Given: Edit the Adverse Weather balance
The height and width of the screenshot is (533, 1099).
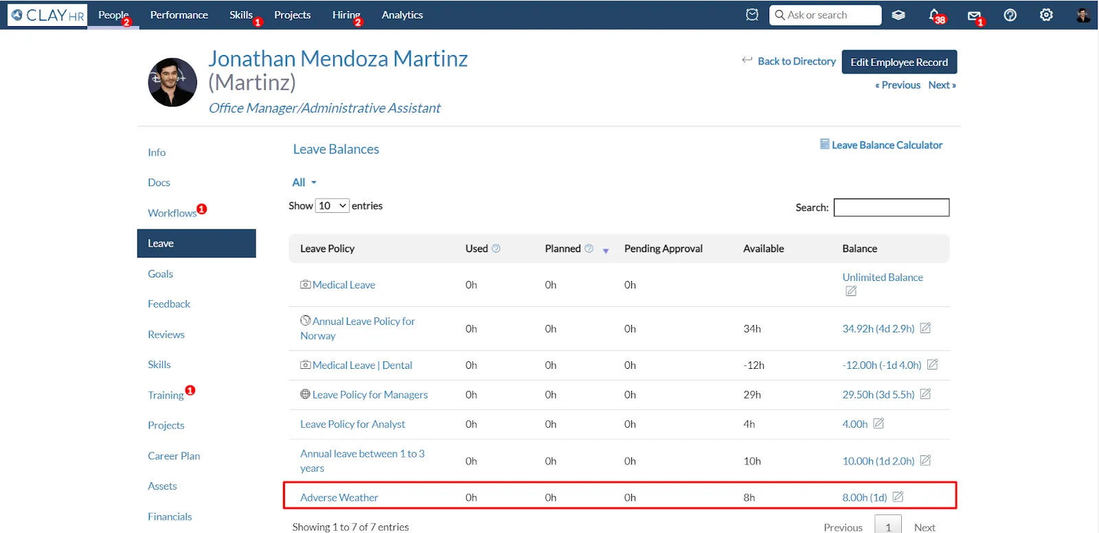Looking at the screenshot, I should pos(898,497).
